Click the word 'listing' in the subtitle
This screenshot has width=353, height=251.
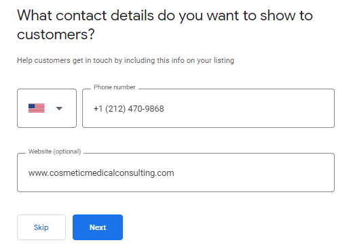point(224,60)
